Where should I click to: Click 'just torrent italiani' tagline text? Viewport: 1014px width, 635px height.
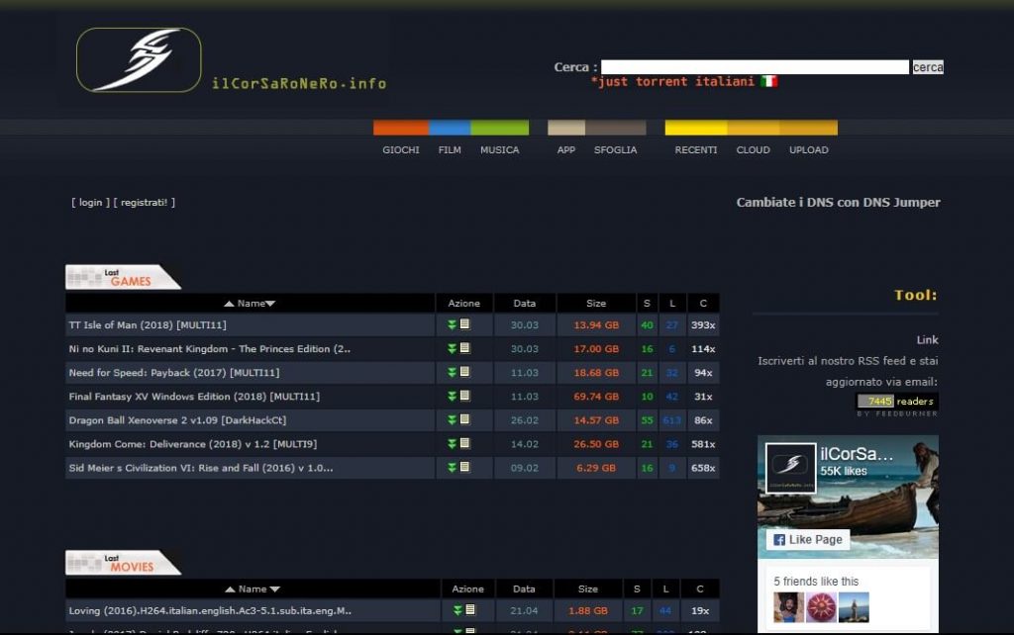[x=673, y=81]
